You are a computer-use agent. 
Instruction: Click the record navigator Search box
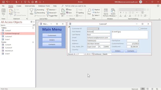click(107, 54)
